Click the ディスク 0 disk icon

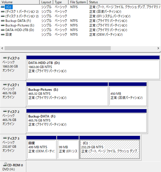[5, 58]
